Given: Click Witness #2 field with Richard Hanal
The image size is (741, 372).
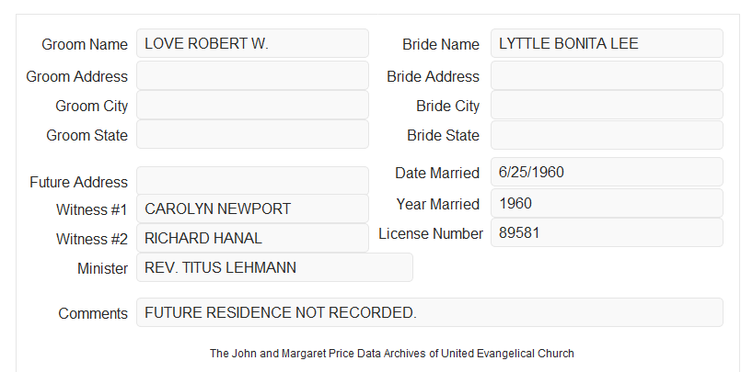Looking at the screenshot, I should pyautogui.click(x=252, y=238).
